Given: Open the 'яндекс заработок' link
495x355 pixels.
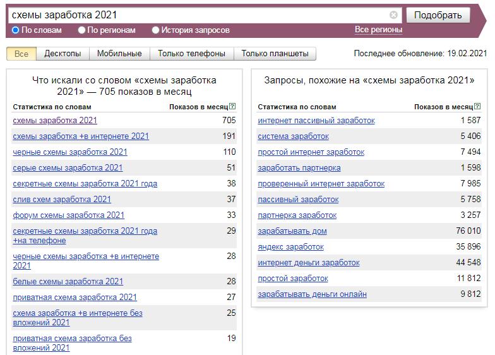Looking at the screenshot, I should pos(290,246).
